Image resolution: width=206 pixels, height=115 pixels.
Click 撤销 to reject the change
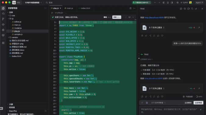point(107,17)
